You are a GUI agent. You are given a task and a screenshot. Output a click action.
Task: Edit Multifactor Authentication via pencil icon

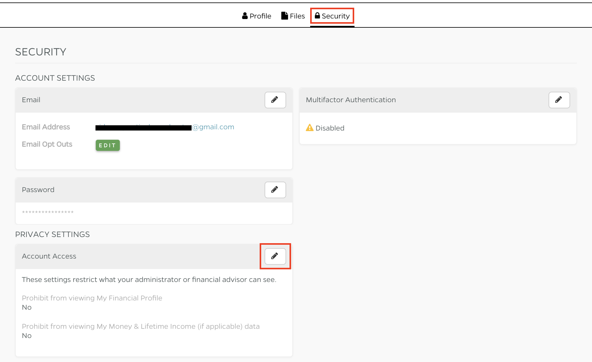pos(559,100)
